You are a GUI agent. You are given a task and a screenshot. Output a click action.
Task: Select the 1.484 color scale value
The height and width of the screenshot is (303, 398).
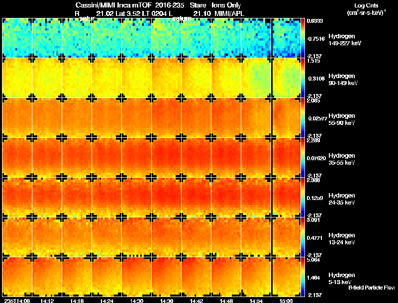(314, 278)
